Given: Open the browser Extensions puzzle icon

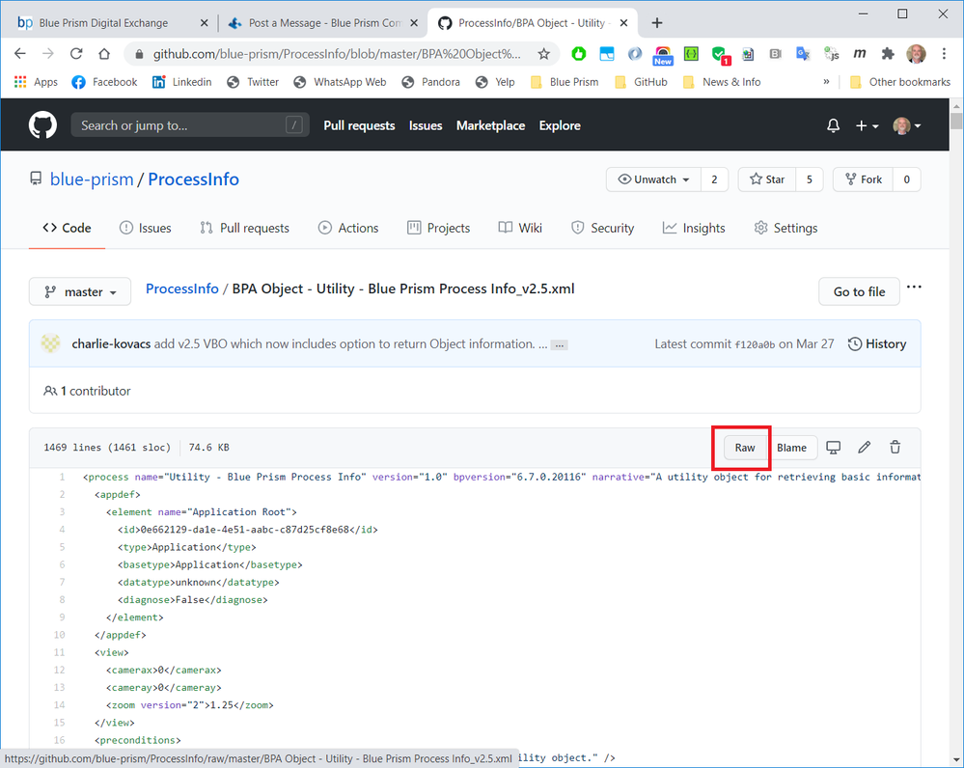Looking at the screenshot, I should click(x=887, y=54).
